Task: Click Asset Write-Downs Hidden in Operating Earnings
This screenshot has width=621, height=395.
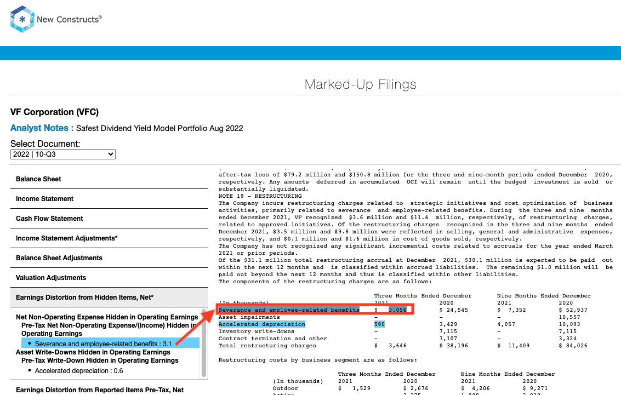Action: pyautogui.click(x=93, y=352)
